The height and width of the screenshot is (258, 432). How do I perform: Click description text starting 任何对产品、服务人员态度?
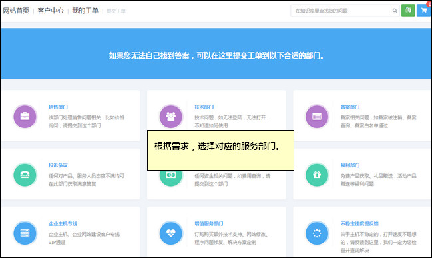click(x=87, y=180)
